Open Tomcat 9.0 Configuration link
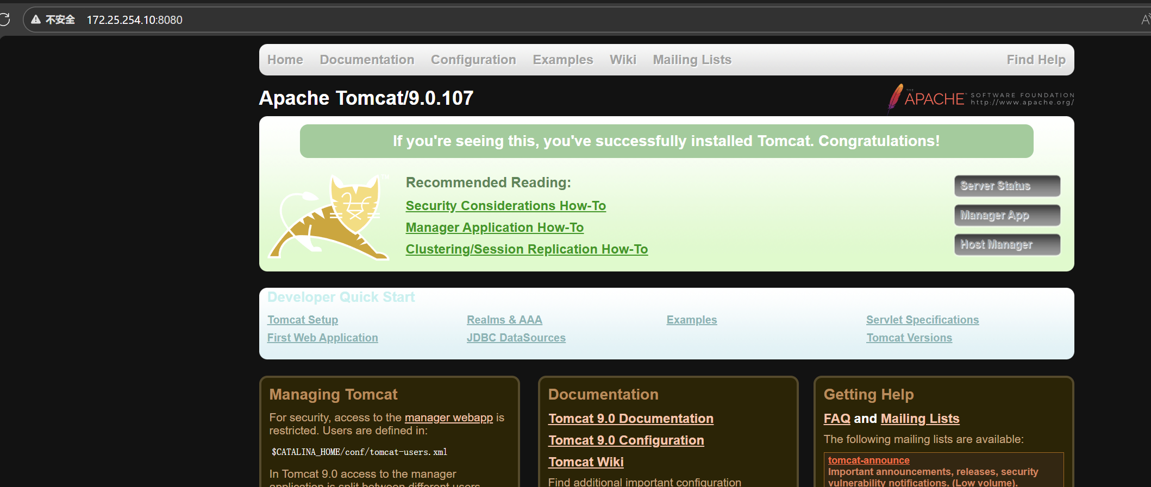Image resolution: width=1151 pixels, height=487 pixels. pyautogui.click(x=626, y=440)
